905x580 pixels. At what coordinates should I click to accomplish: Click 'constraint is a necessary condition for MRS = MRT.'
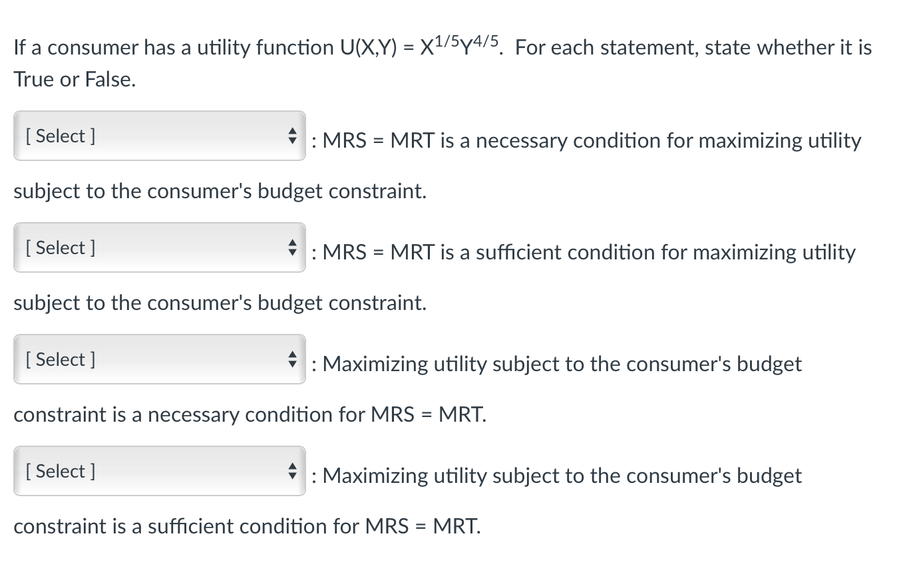250,415
